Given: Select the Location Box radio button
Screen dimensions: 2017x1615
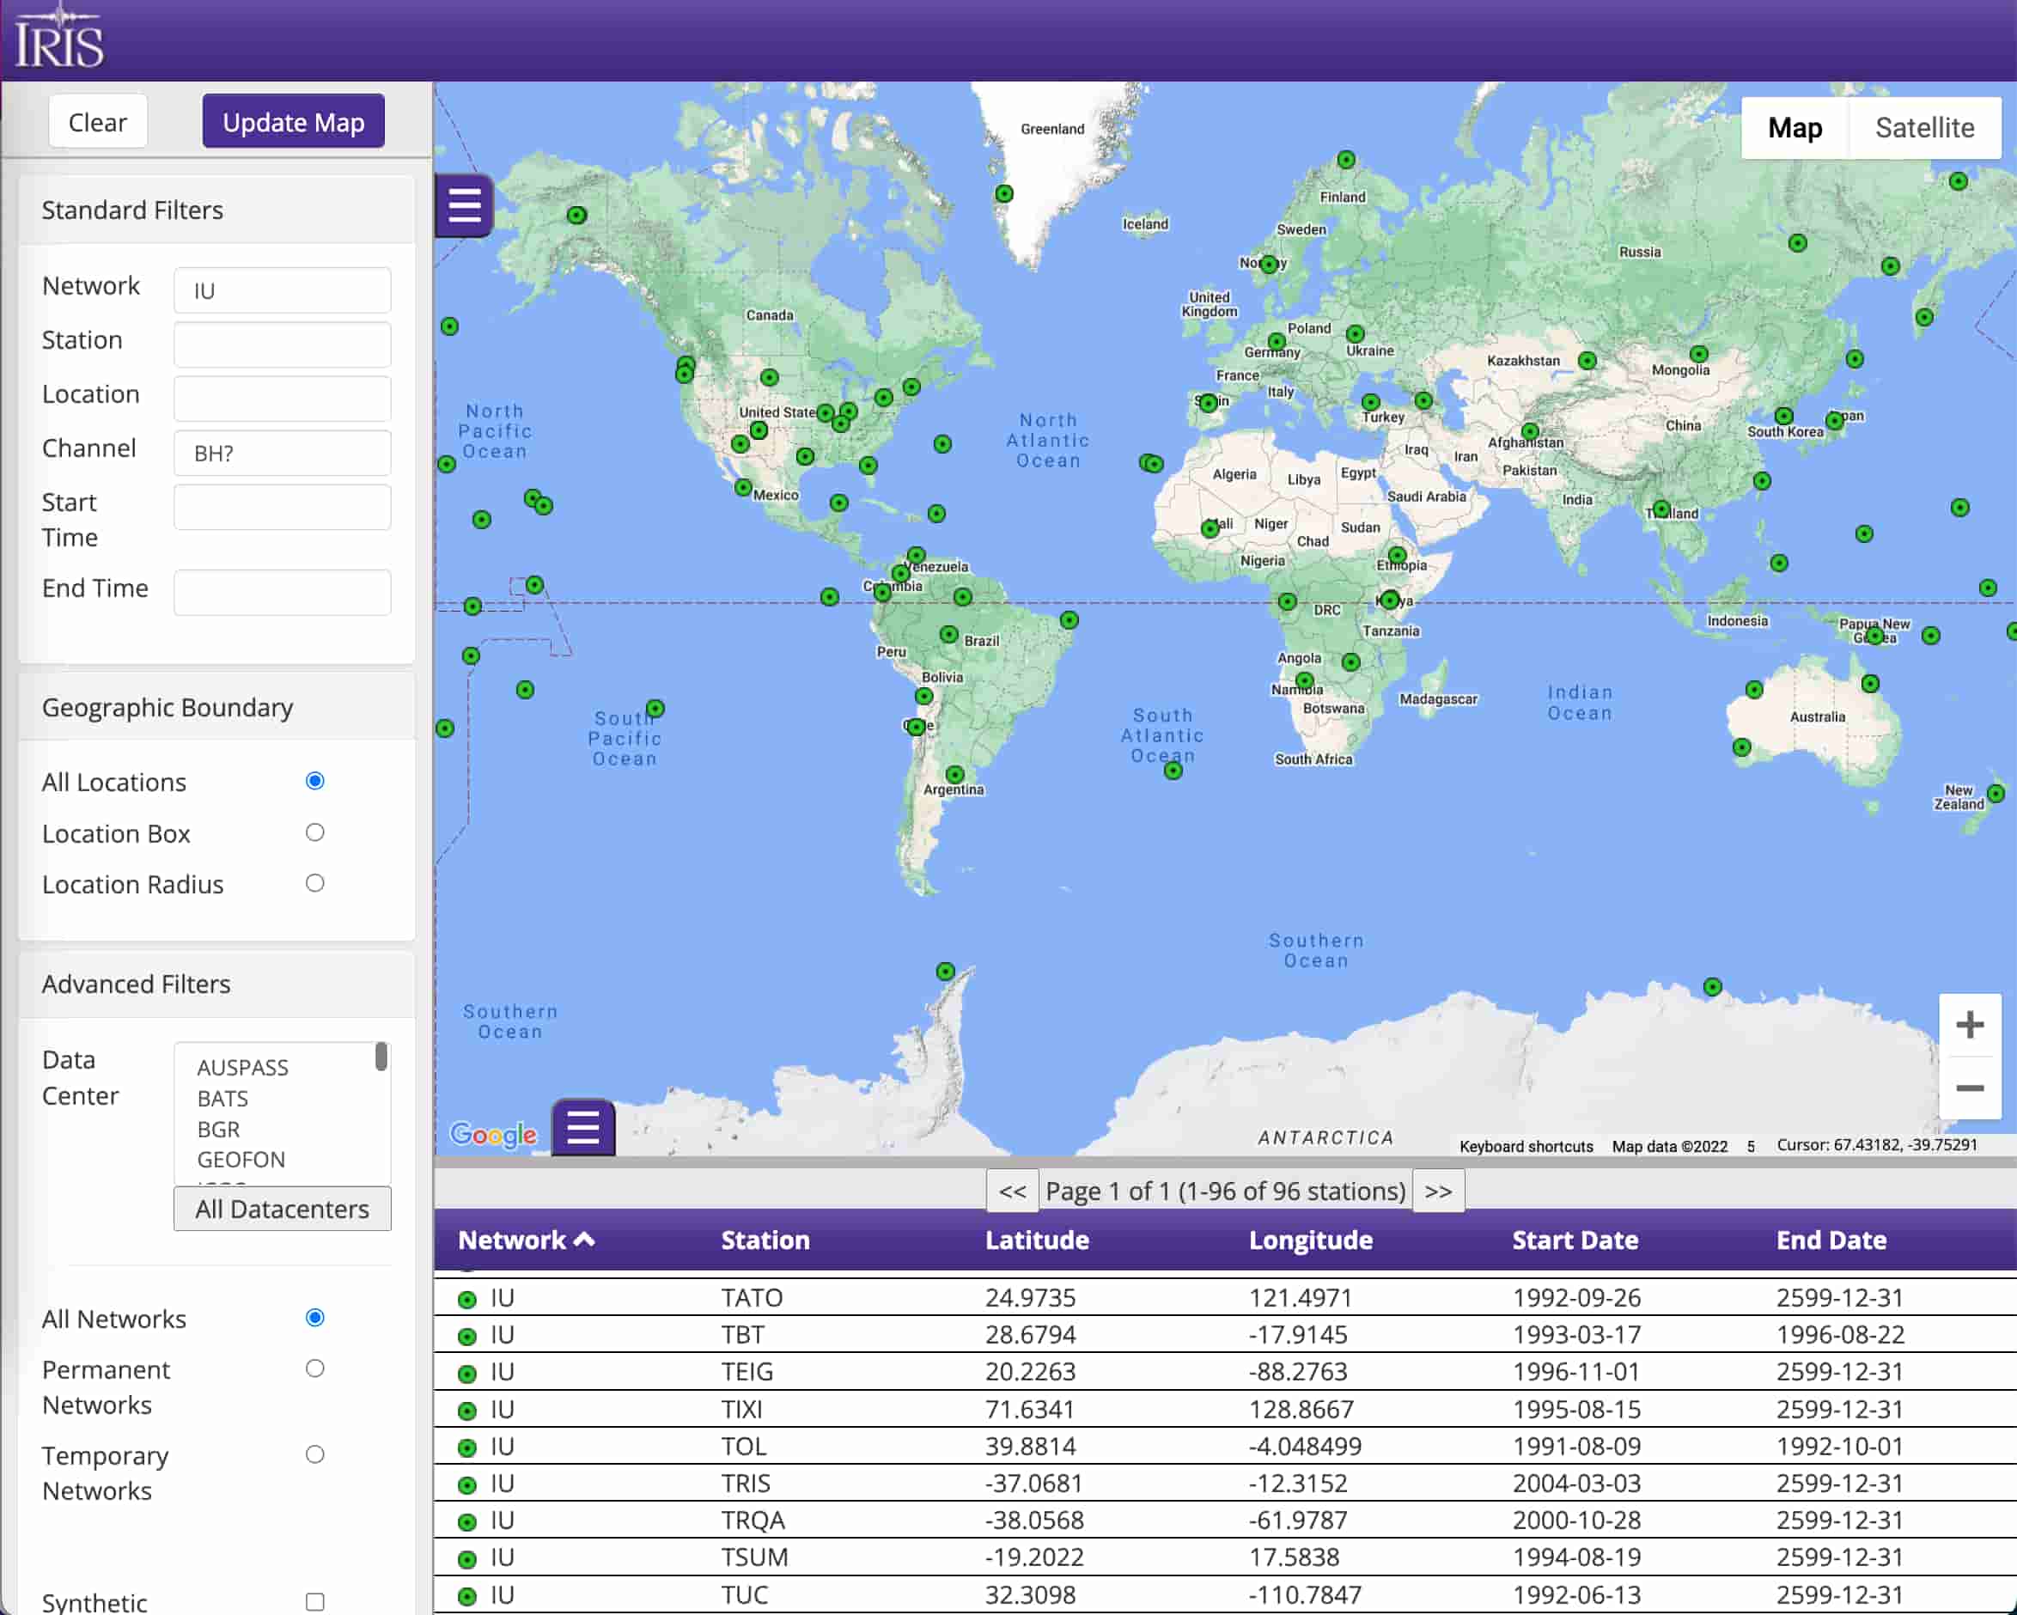Looking at the screenshot, I should click(x=314, y=832).
